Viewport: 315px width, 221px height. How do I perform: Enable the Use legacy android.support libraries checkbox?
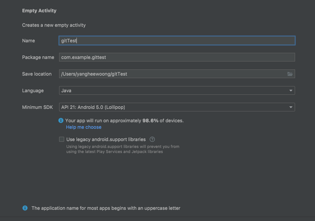(62, 139)
